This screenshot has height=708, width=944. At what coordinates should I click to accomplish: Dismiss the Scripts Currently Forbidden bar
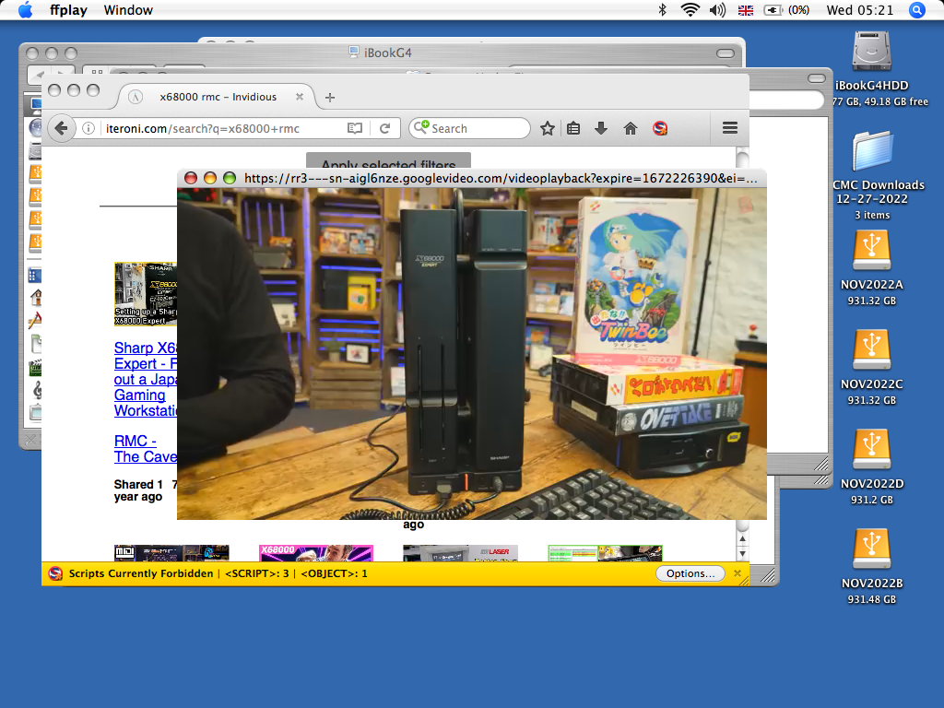[x=737, y=573]
